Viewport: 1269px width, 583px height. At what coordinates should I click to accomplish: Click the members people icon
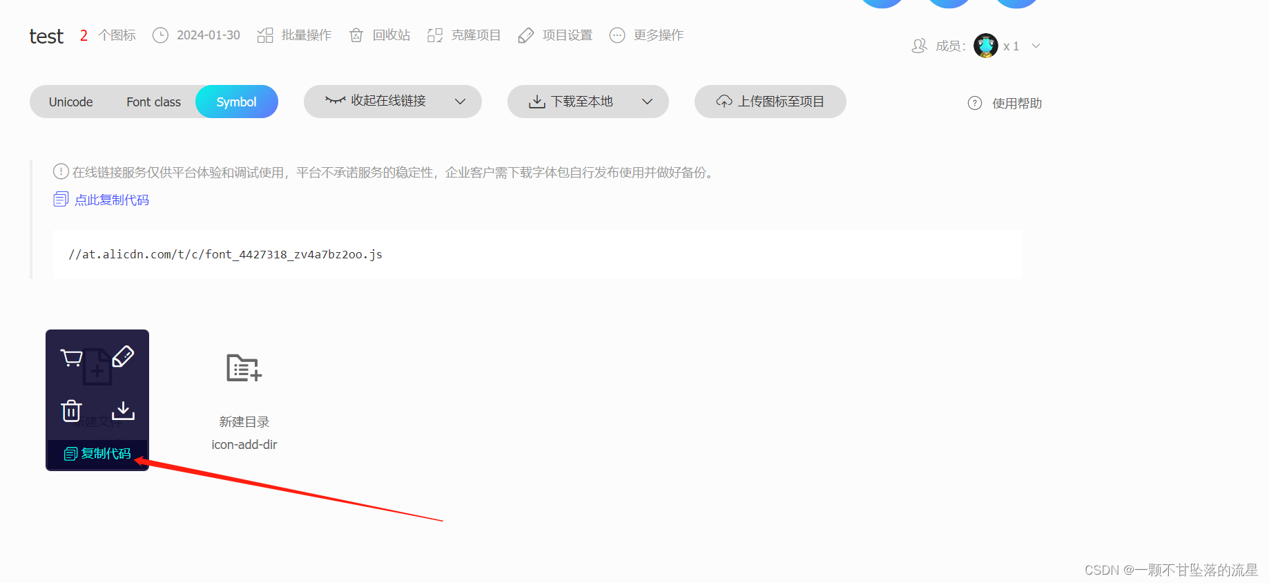pyautogui.click(x=920, y=46)
